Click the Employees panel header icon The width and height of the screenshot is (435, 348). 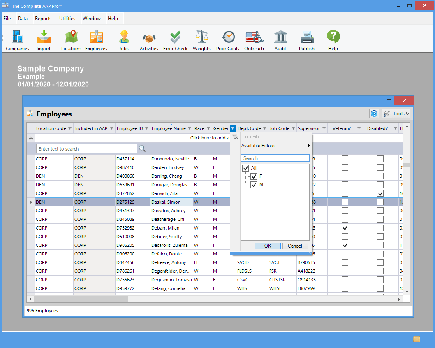pos(30,114)
